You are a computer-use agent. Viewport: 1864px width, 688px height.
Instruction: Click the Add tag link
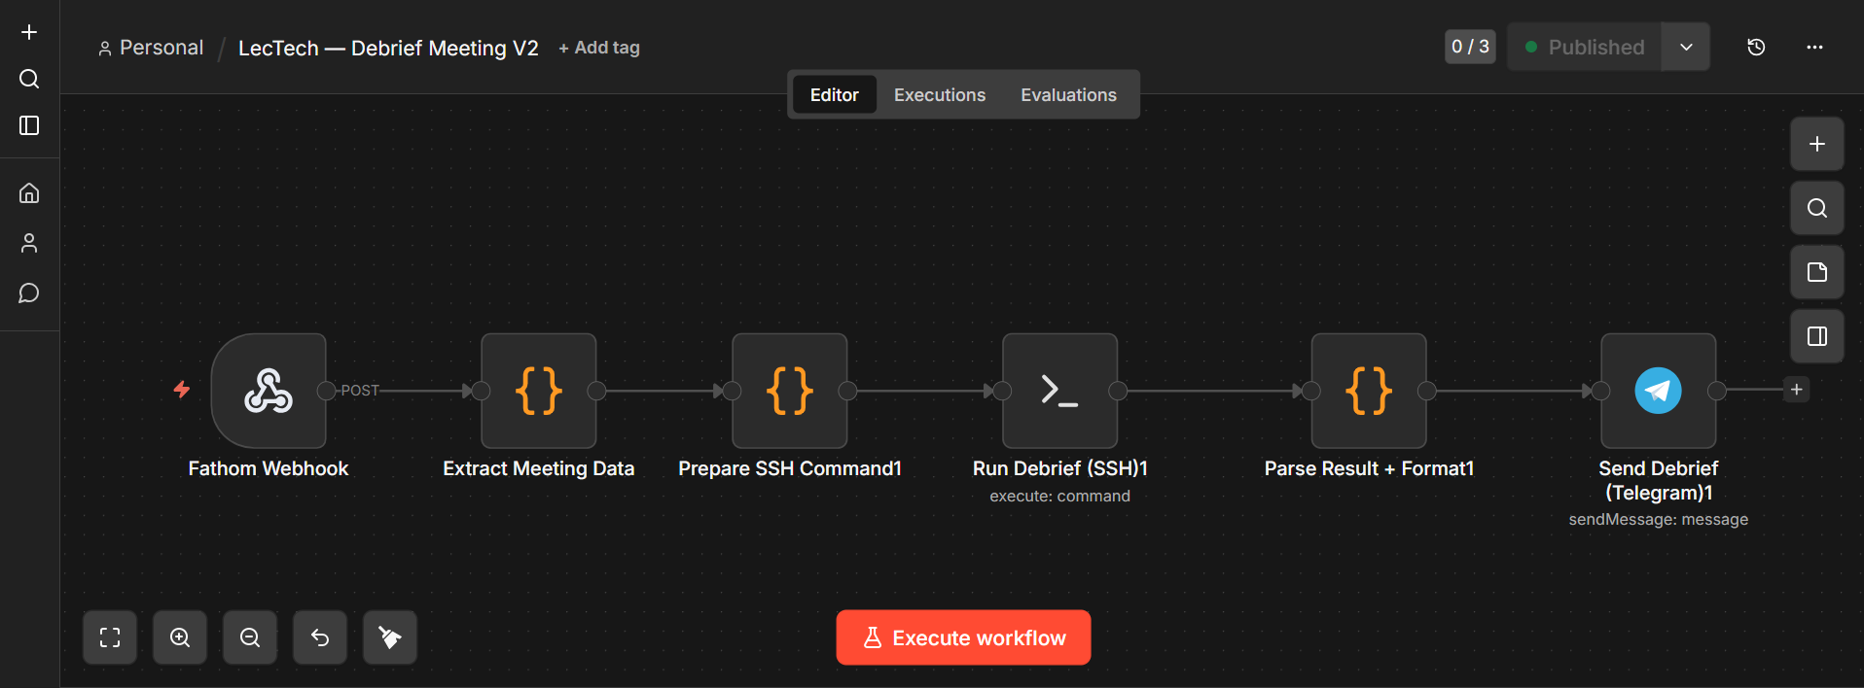point(599,48)
